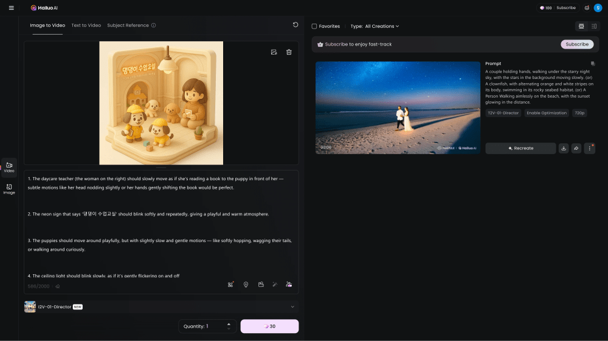Click the 720p resolution tag
Image resolution: width=608 pixels, height=341 pixels.
tap(579, 113)
